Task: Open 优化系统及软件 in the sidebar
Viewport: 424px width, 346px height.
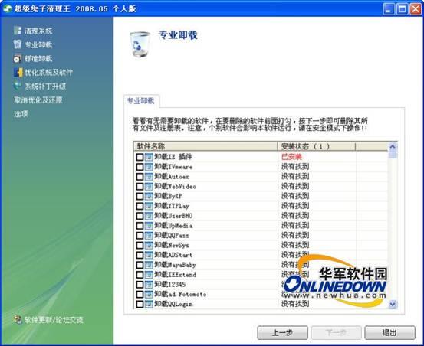Action: pyautogui.click(x=49, y=72)
